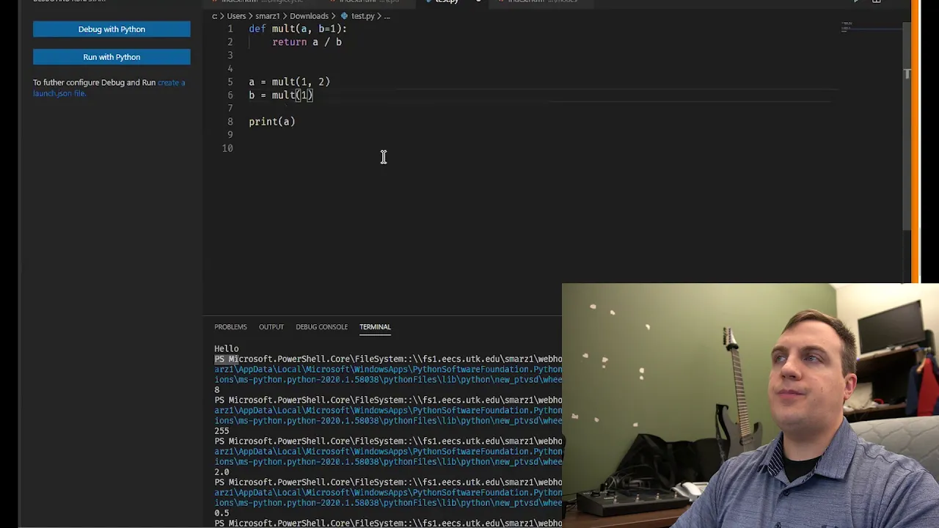Open the Downloads breadcrumb segment
The width and height of the screenshot is (939, 528).
(309, 16)
